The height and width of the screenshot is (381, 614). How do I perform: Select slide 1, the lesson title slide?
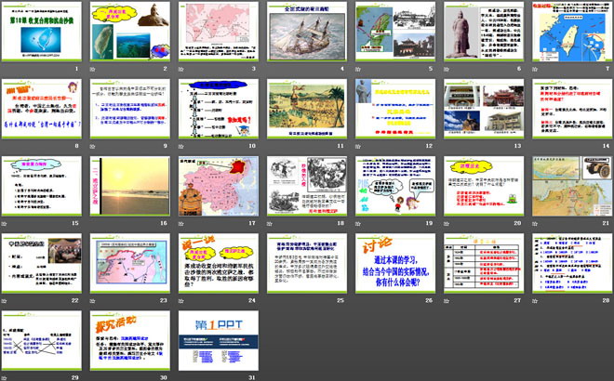44,33
